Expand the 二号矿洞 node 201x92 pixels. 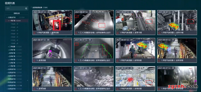[9, 47]
